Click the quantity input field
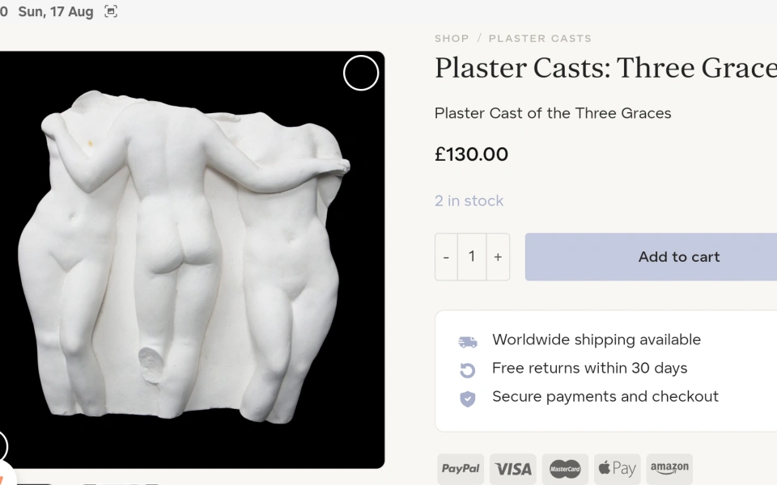This screenshot has width=777, height=485. coord(472,257)
